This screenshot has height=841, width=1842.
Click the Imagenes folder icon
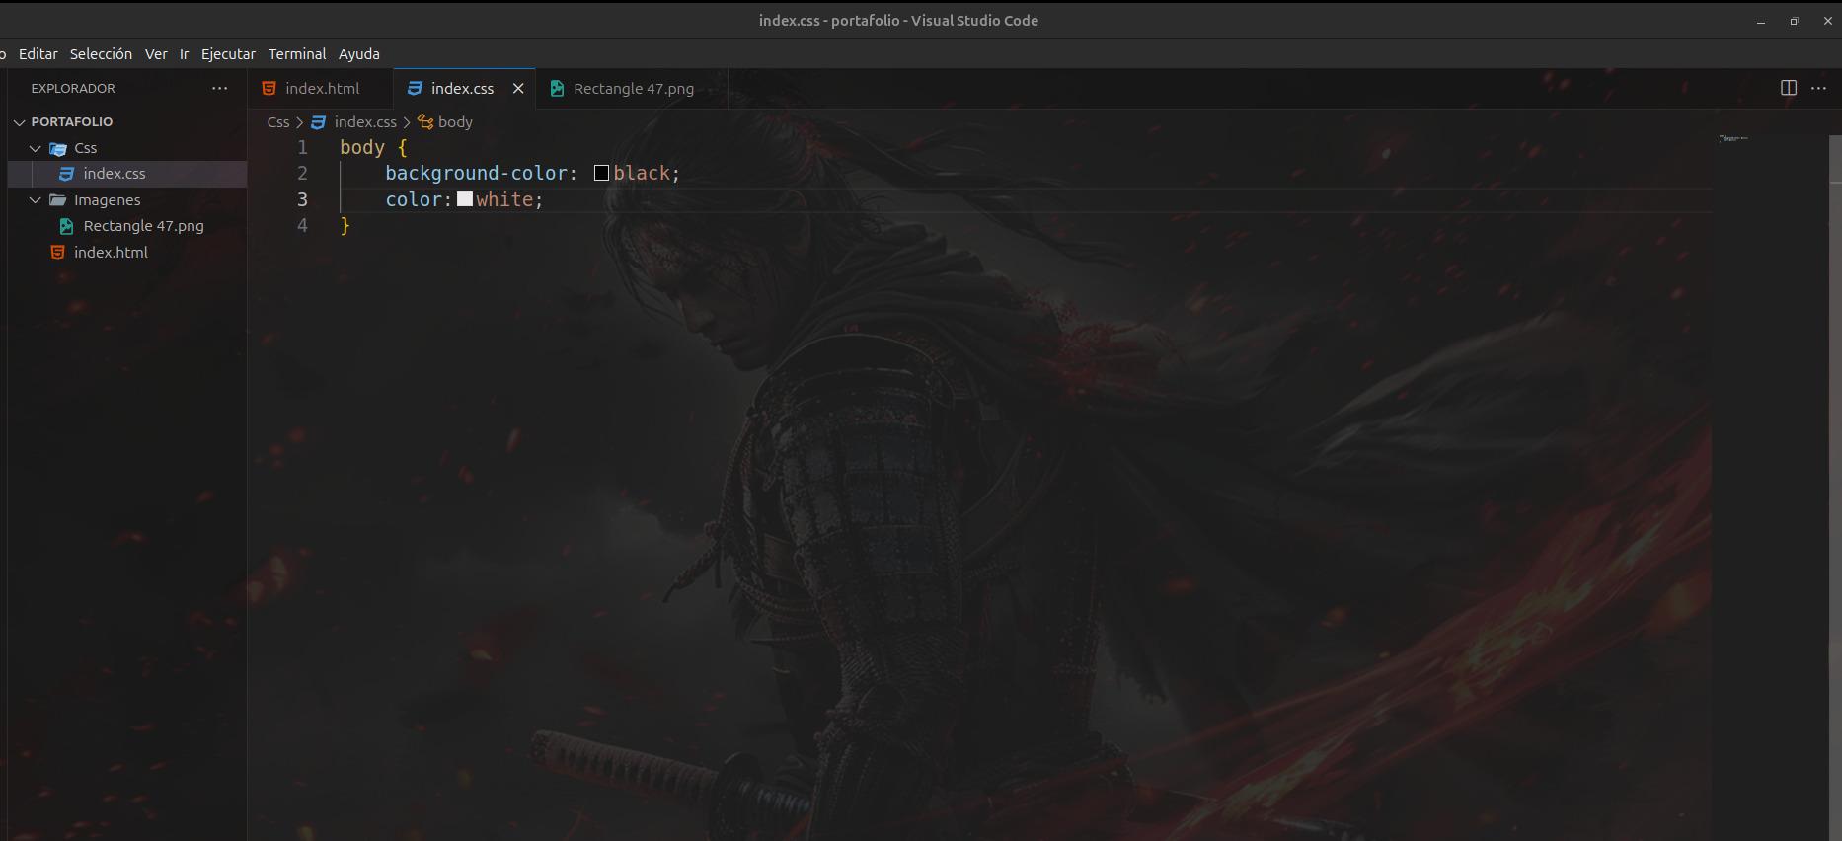pyautogui.click(x=58, y=200)
